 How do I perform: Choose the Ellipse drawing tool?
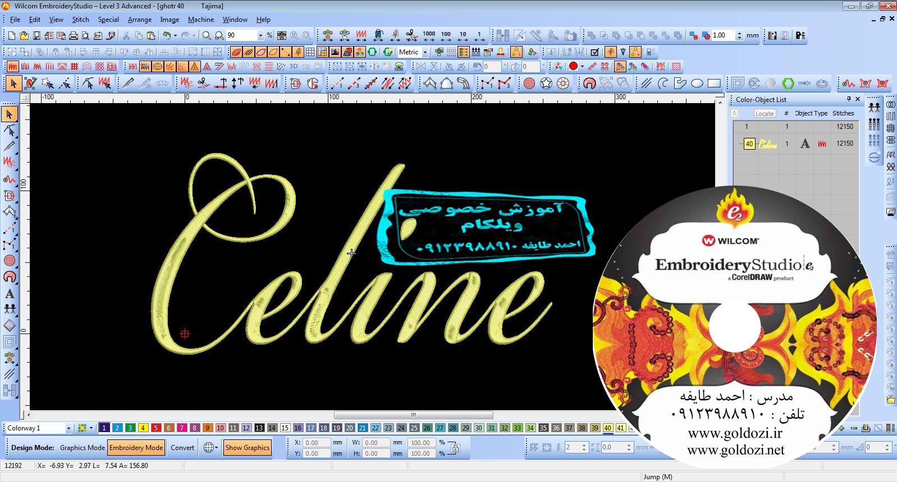(697, 84)
